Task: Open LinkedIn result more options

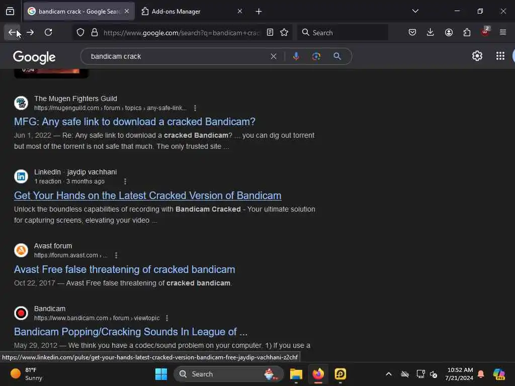Action: pyautogui.click(x=125, y=181)
